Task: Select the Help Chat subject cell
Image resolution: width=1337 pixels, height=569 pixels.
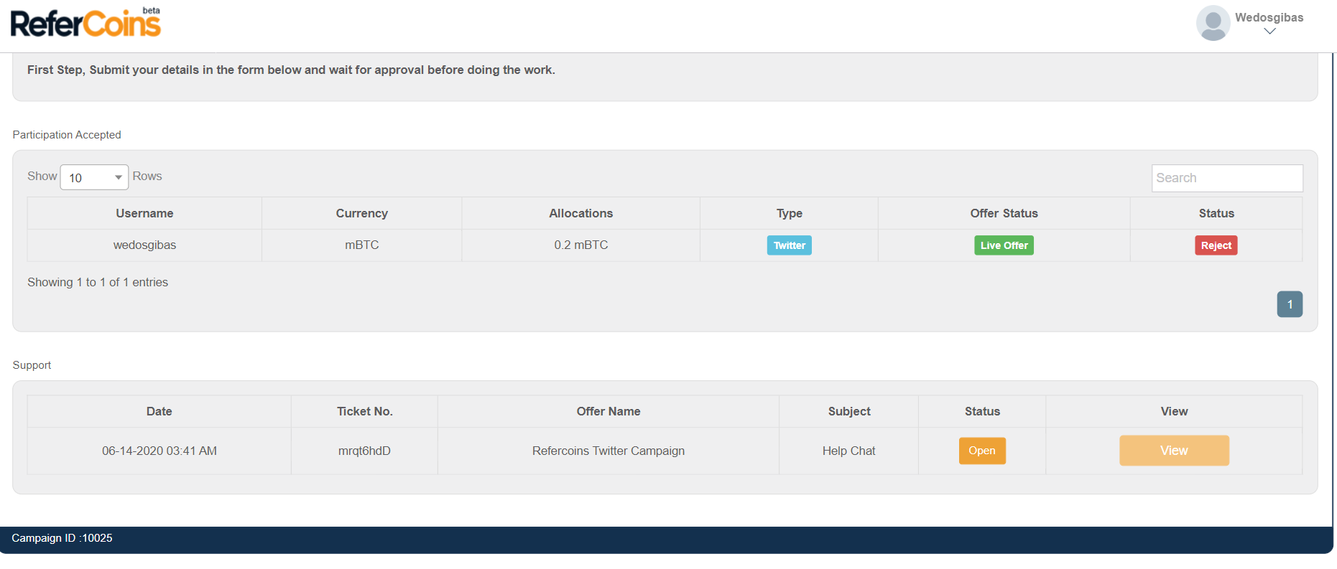Action: tap(849, 451)
